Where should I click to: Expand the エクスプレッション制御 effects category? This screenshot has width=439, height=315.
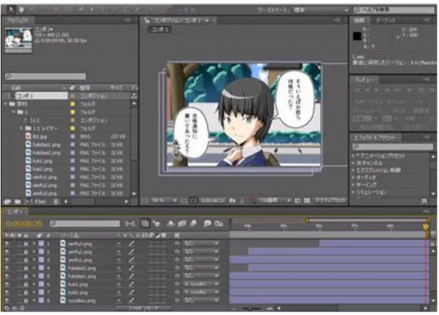353,170
